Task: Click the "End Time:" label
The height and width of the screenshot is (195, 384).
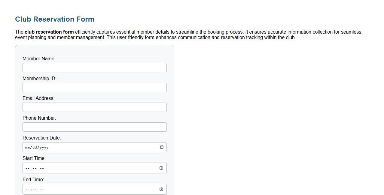Action: point(33,180)
